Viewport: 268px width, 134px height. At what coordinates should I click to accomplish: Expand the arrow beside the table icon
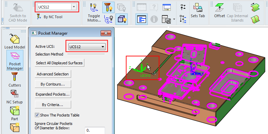pos(174,19)
